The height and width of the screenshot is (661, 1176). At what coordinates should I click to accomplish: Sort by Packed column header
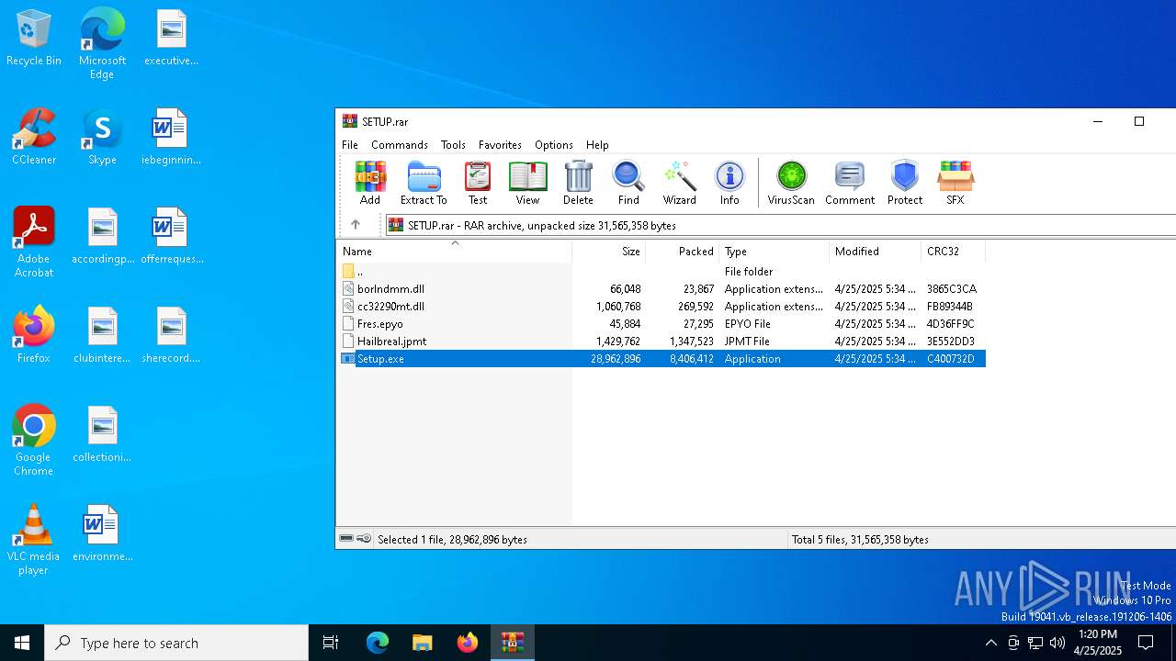pos(682,252)
